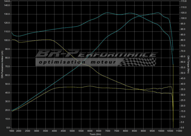The image size is (191, 136).
Task: Click the BR-Performance logo watermark
Action: [95, 55]
